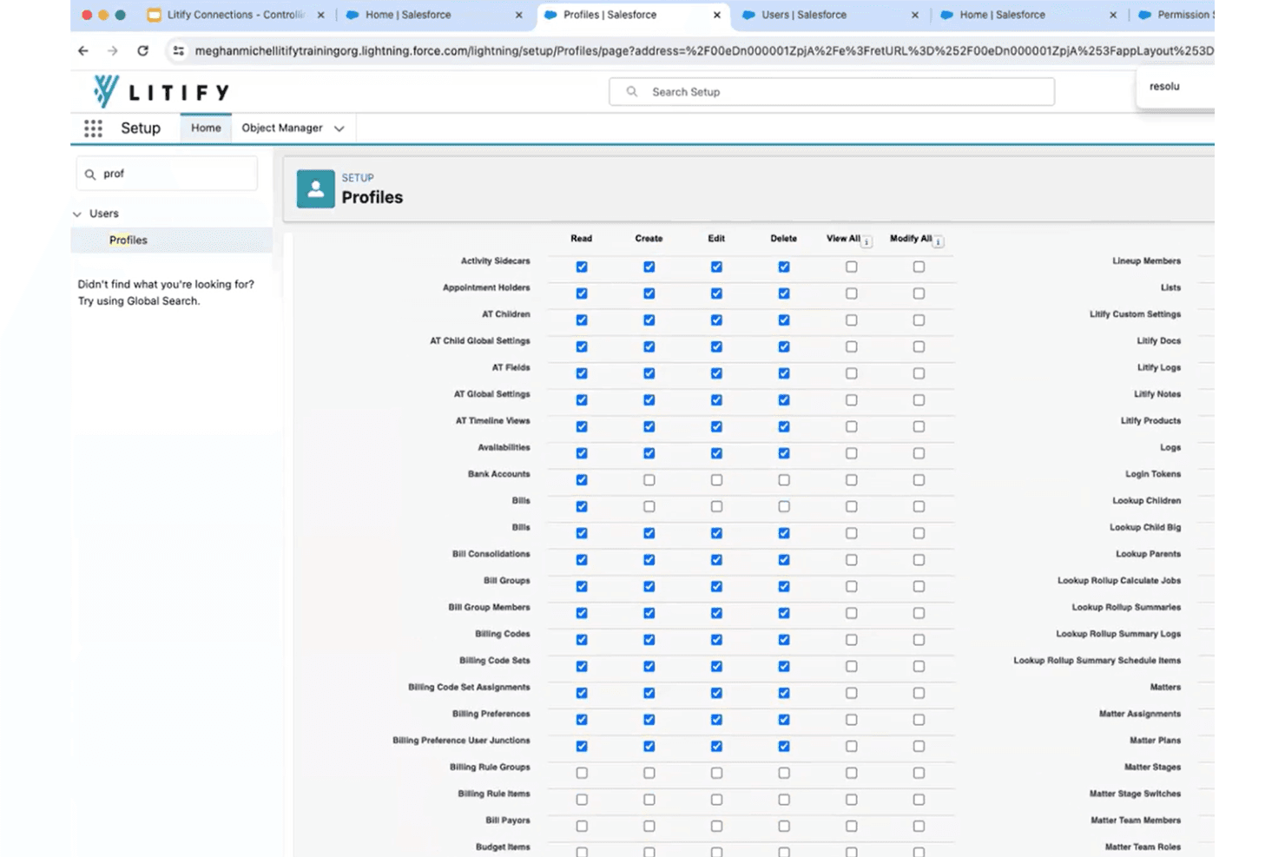Open the Object Manager tab
The image size is (1285, 857).
point(282,128)
